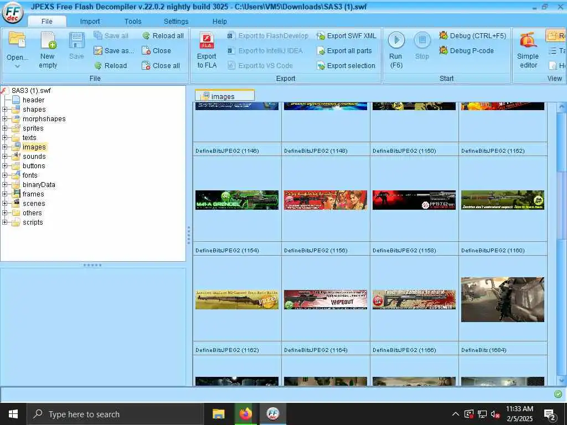Click the scrollbar up arrow
This screenshot has height=425, width=567.
pos(561,107)
